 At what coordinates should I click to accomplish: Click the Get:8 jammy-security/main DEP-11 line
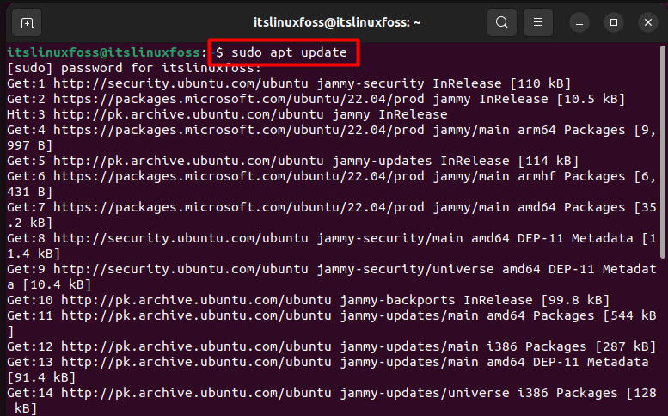click(332, 246)
